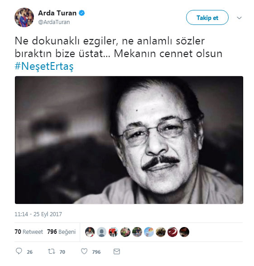Click the blue verified badge
Image resolution: width=254 pixels, height=266 pixels.
82,13
